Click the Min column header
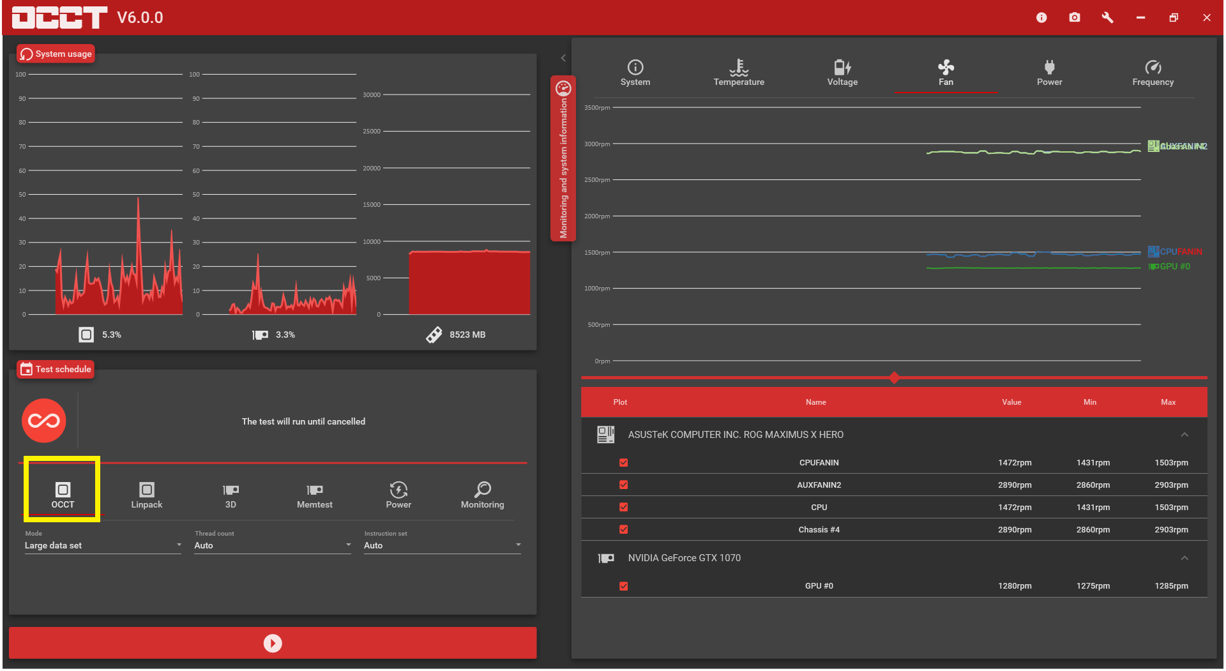 click(x=1090, y=402)
